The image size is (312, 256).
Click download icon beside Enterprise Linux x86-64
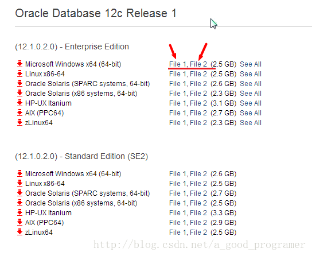click(x=19, y=73)
